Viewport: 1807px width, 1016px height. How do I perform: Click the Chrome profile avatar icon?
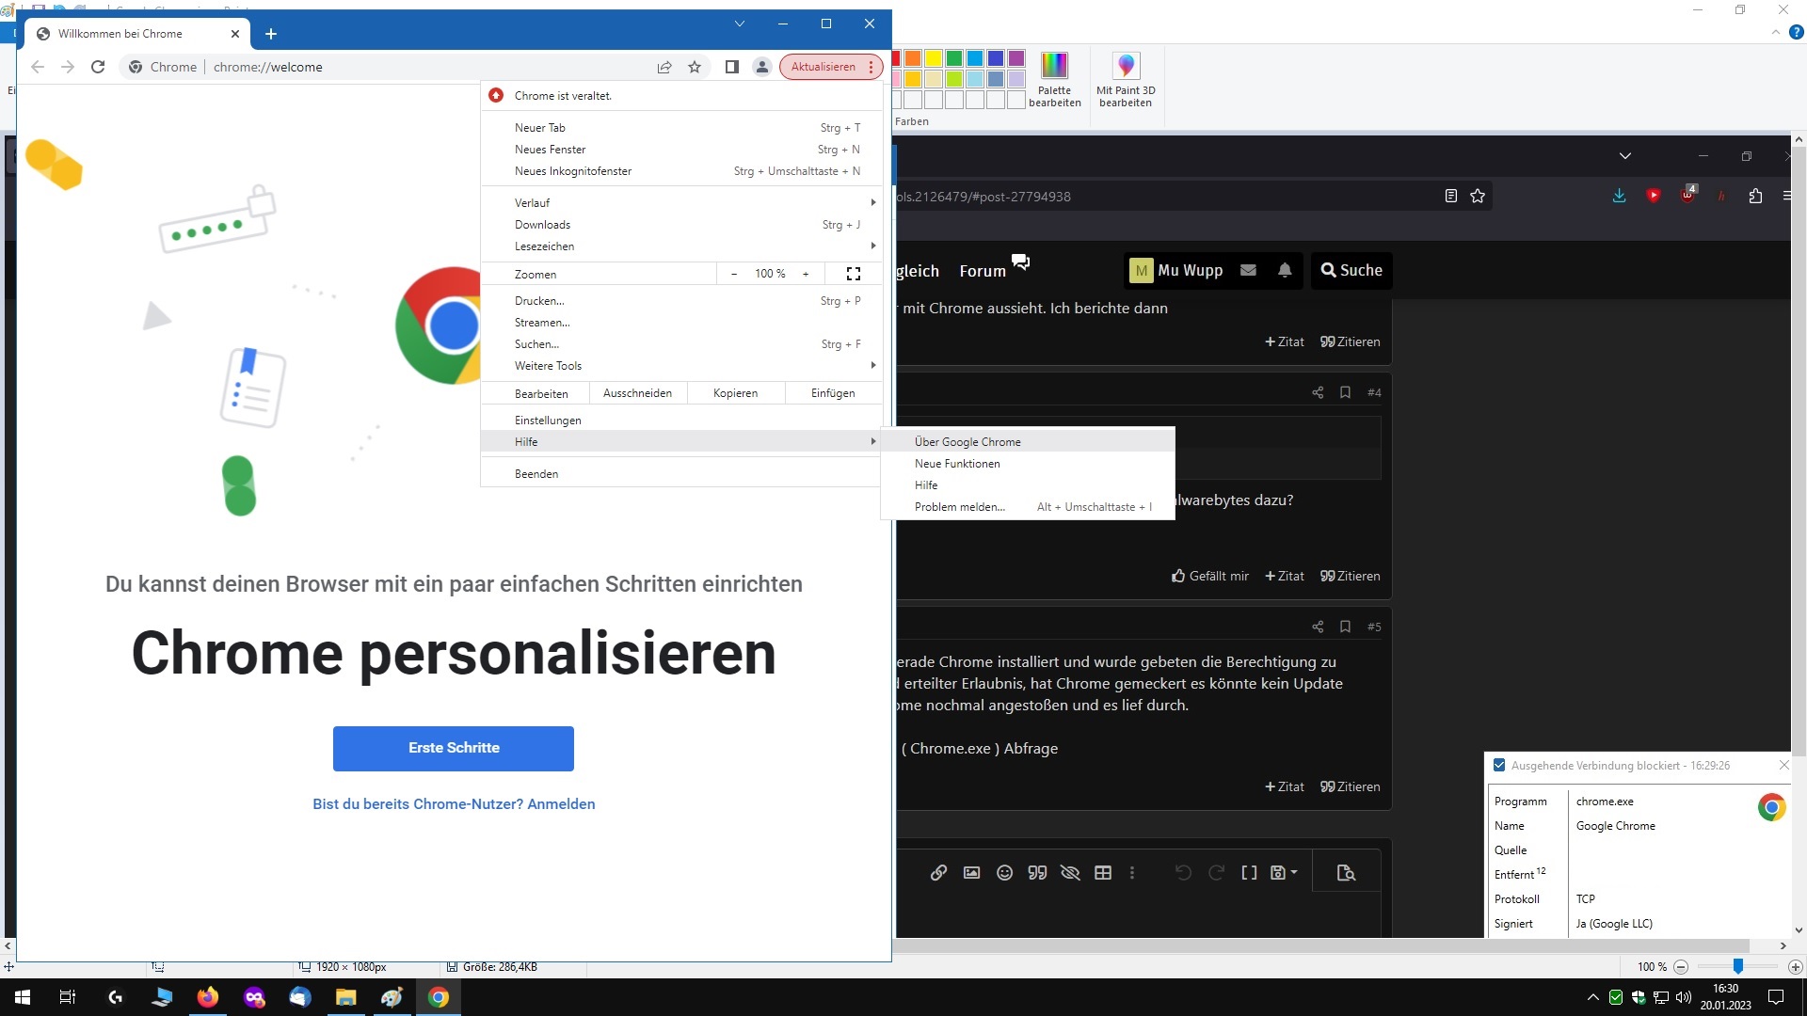coord(761,67)
